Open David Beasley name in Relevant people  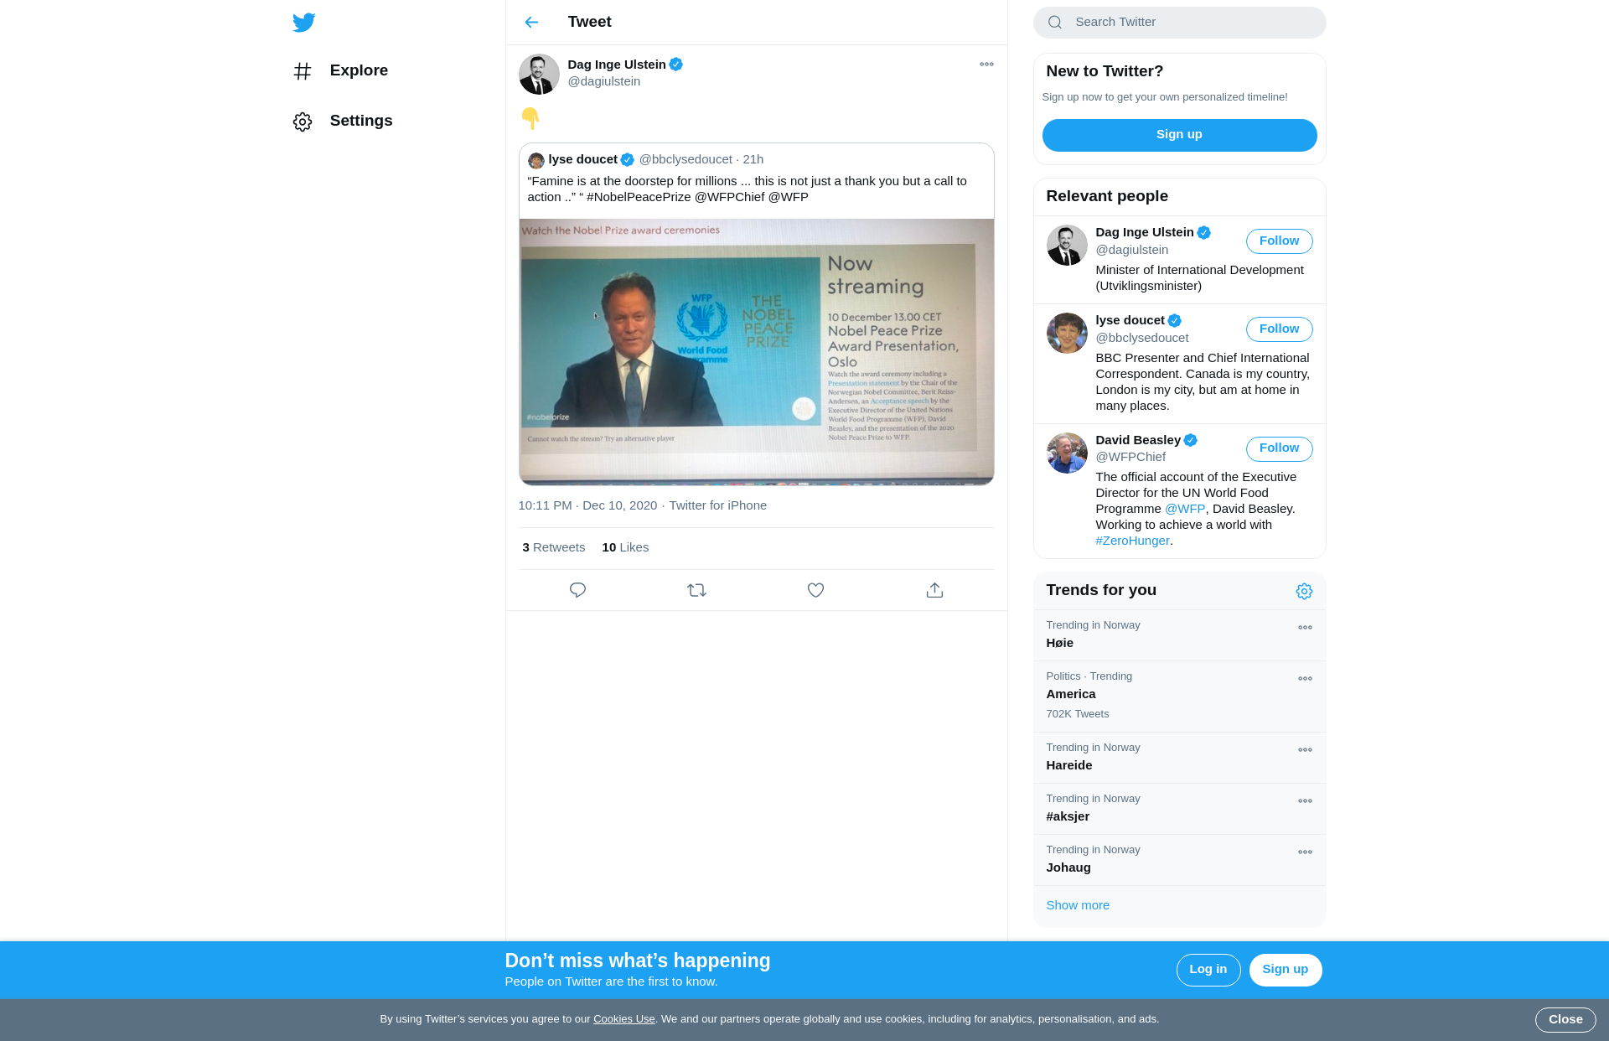[x=1137, y=440]
